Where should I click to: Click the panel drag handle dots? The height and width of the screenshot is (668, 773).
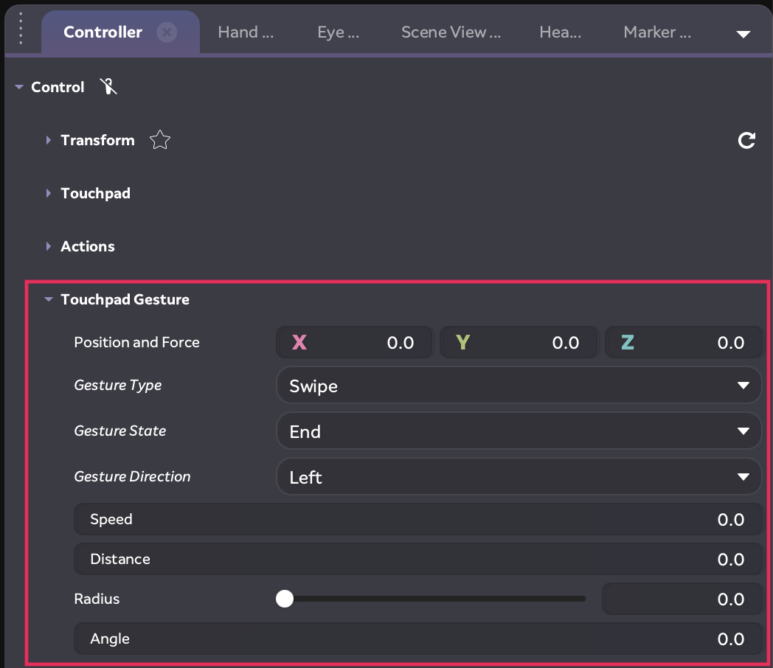(21, 29)
